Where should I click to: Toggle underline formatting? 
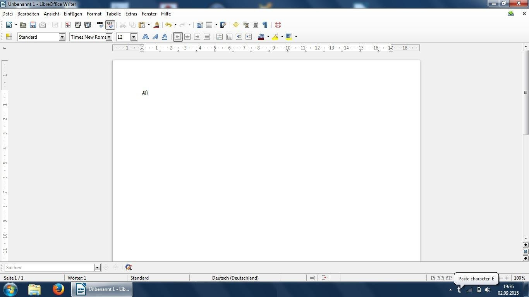165,37
